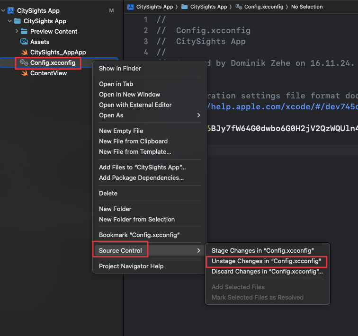Screen dimensions: 358x336
Task: Open the help.apple.com link in editor
Action: click(283, 106)
